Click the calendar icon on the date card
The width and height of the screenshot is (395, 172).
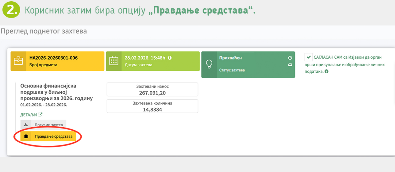pos(114,61)
